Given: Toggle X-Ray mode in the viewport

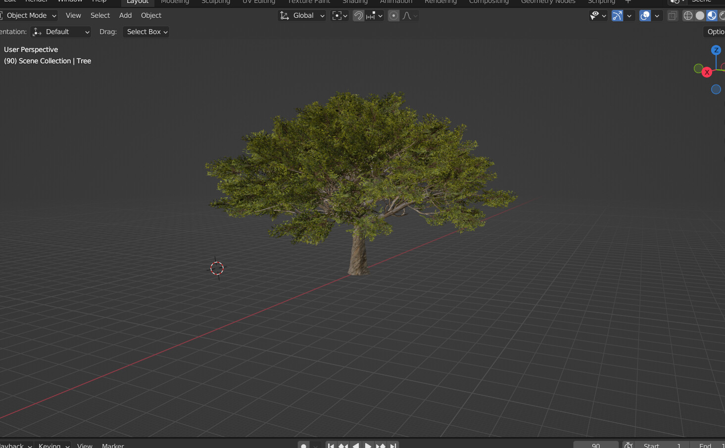Looking at the screenshot, I should coord(672,15).
